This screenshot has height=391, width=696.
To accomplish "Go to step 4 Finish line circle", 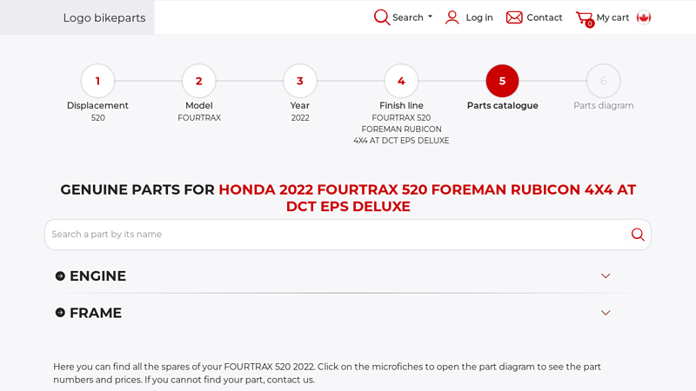I will point(401,81).
